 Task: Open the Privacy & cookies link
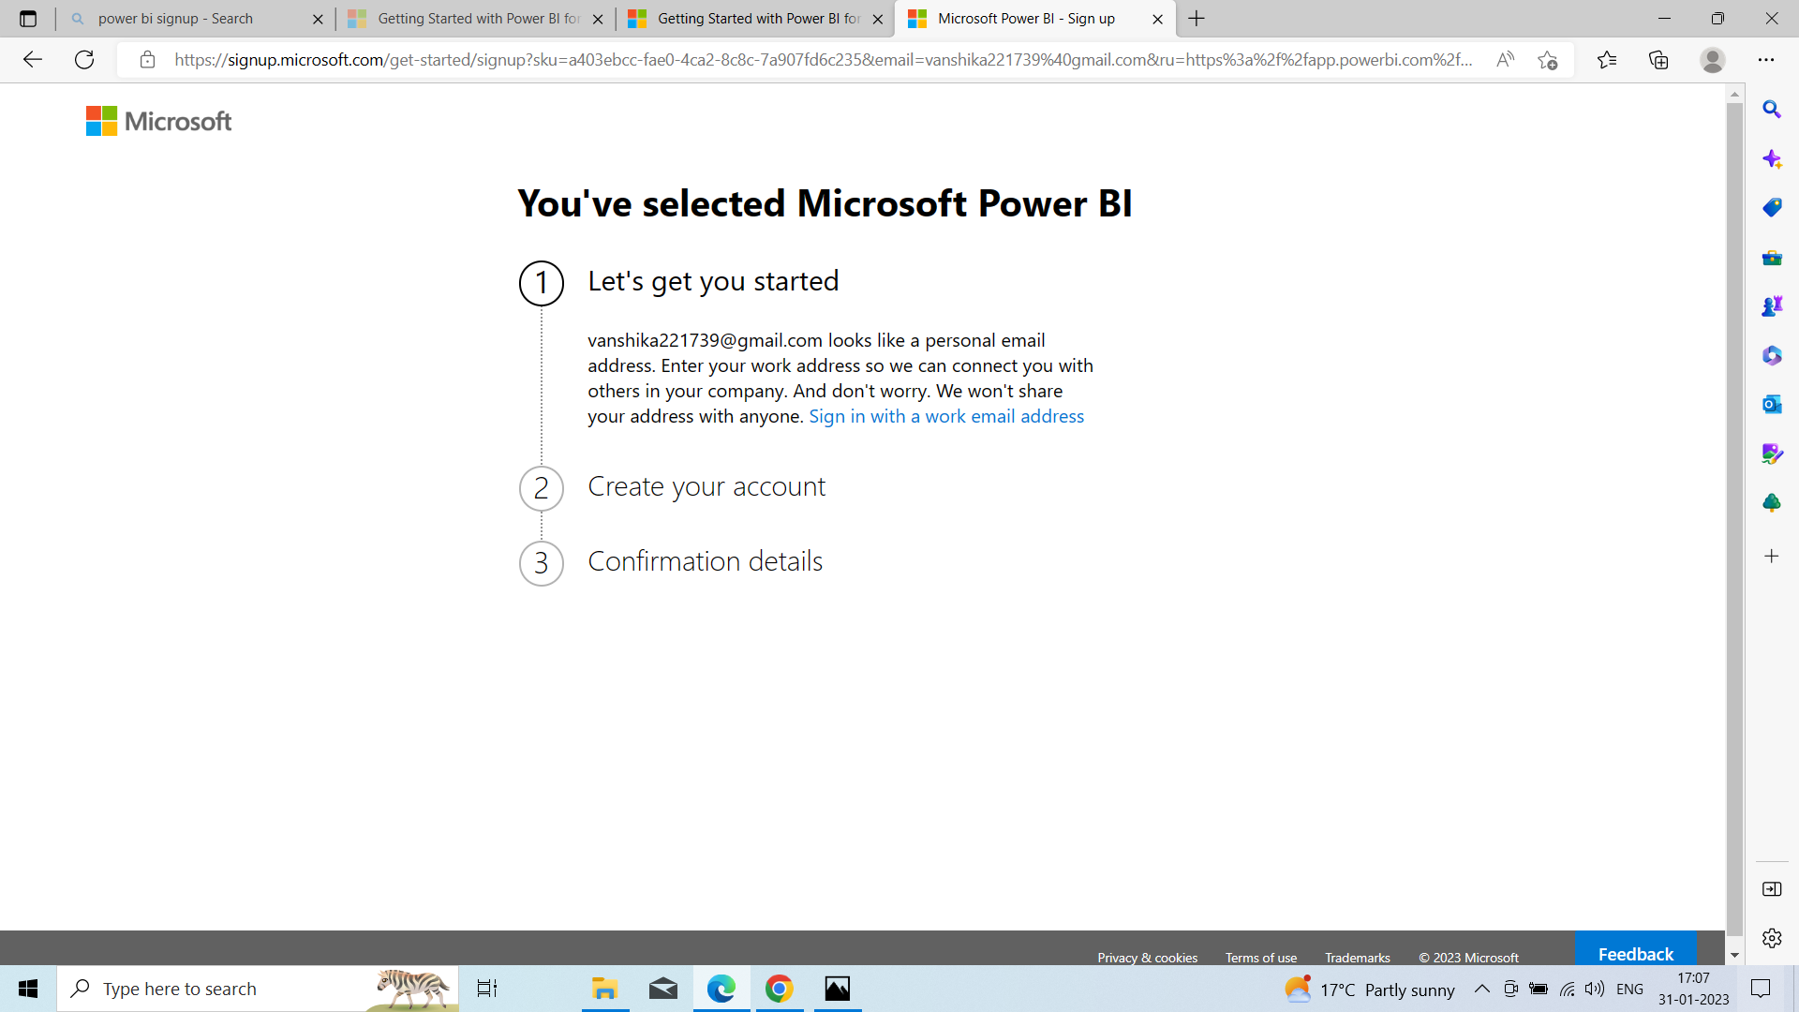click(1147, 958)
